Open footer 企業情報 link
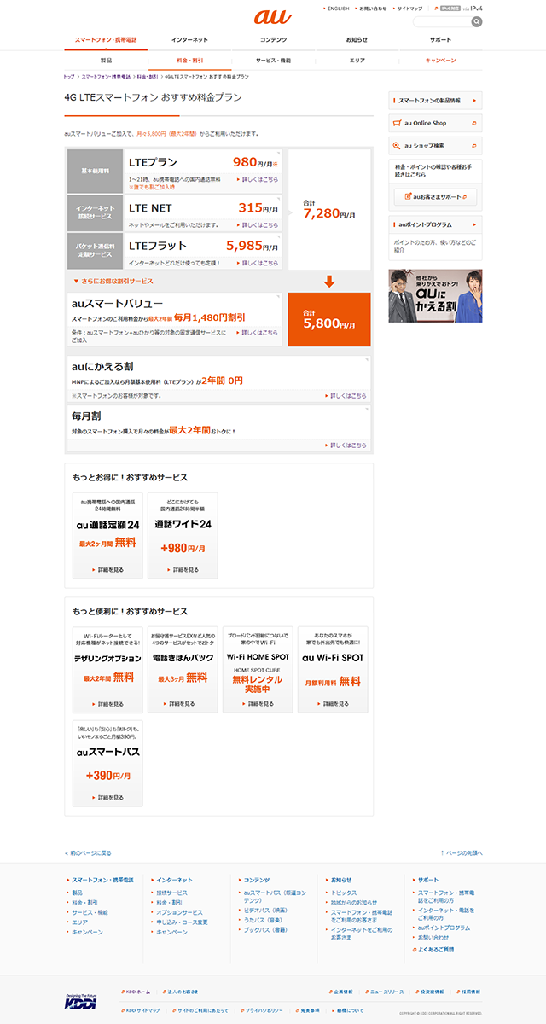Image resolution: width=546 pixels, height=1024 pixels. click(343, 992)
